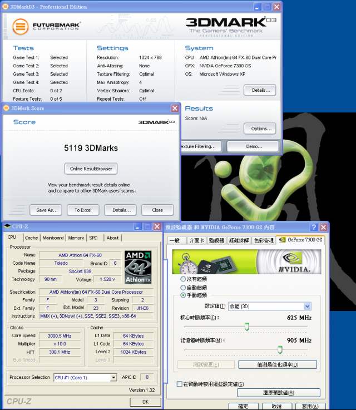Click the 取消 cancel button

pyautogui.click(x=277, y=406)
